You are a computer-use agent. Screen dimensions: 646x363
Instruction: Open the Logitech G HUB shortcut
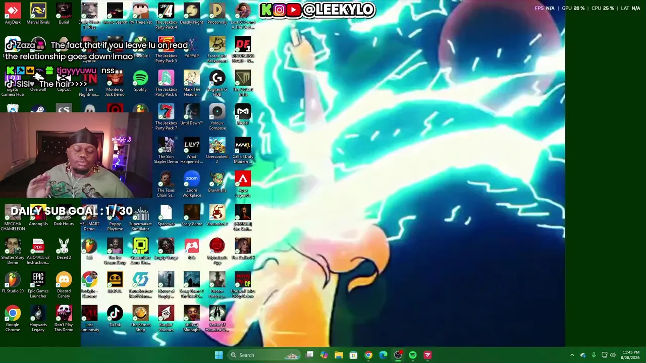click(217, 84)
